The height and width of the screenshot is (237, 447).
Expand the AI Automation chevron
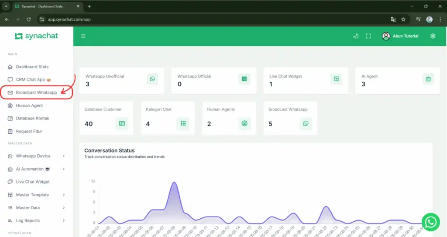(64, 169)
